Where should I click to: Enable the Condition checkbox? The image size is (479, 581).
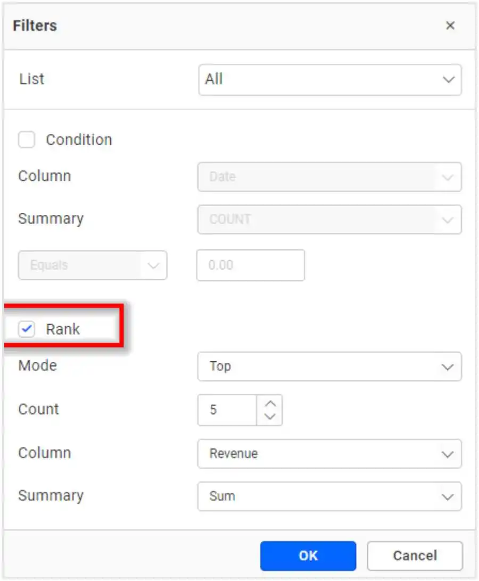(x=27, y=139)
